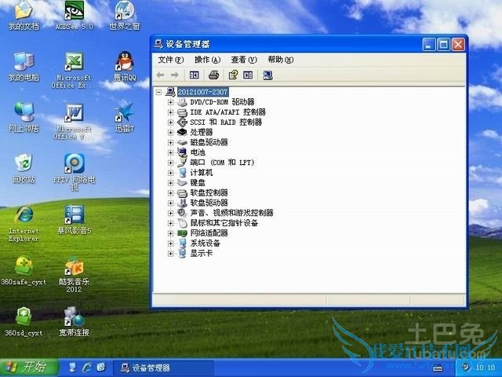Toggle the console tree toolbar icon
Viewport: 502px width, 377px height.
tap(195, 75)
